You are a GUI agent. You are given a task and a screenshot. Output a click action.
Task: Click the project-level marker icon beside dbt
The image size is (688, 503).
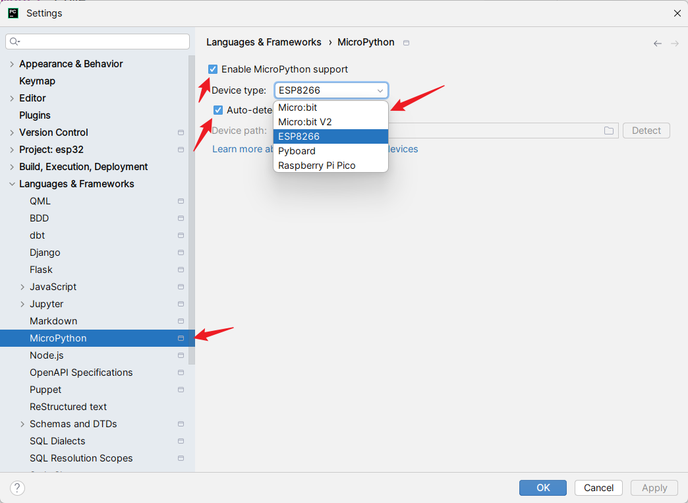pos(181,235)
